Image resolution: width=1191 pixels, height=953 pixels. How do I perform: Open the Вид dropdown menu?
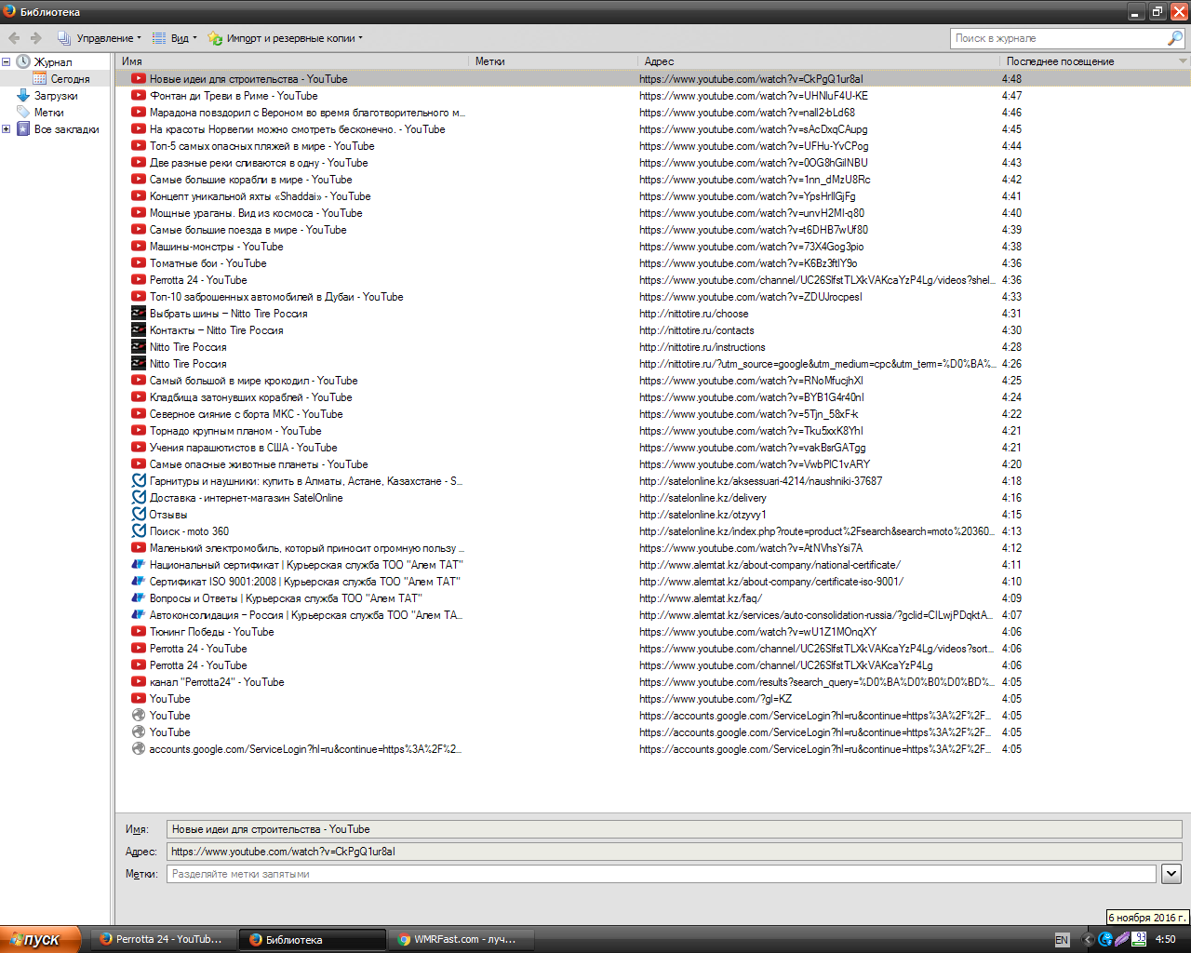point(174,38)
